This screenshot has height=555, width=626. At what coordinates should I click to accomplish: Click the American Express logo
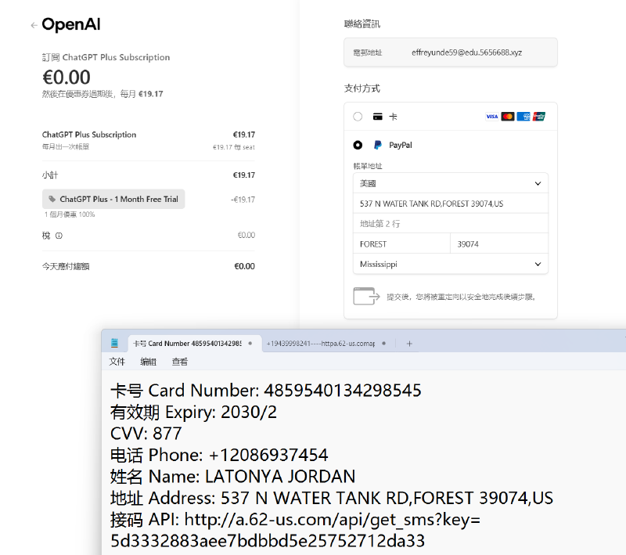tap(523, 117)
